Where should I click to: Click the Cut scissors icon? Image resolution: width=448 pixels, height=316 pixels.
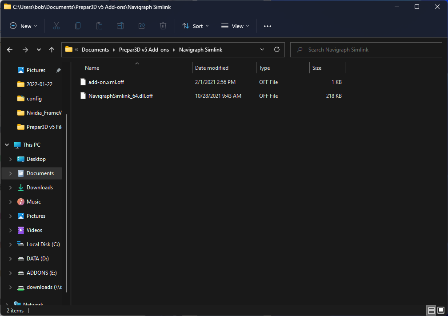[x=56, y=26]
